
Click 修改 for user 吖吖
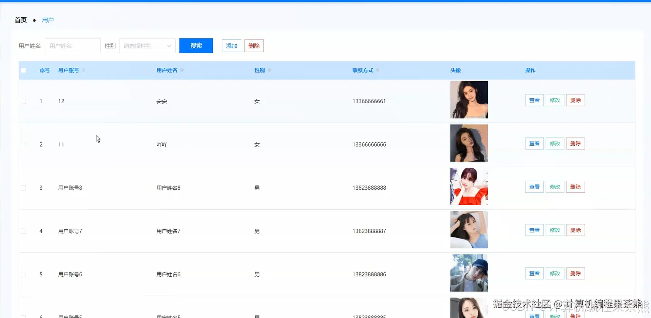click(555, 143)
